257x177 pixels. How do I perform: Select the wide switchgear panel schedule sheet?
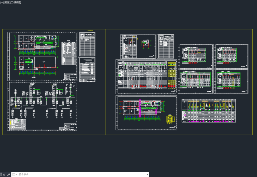click(x=146, y=77)
